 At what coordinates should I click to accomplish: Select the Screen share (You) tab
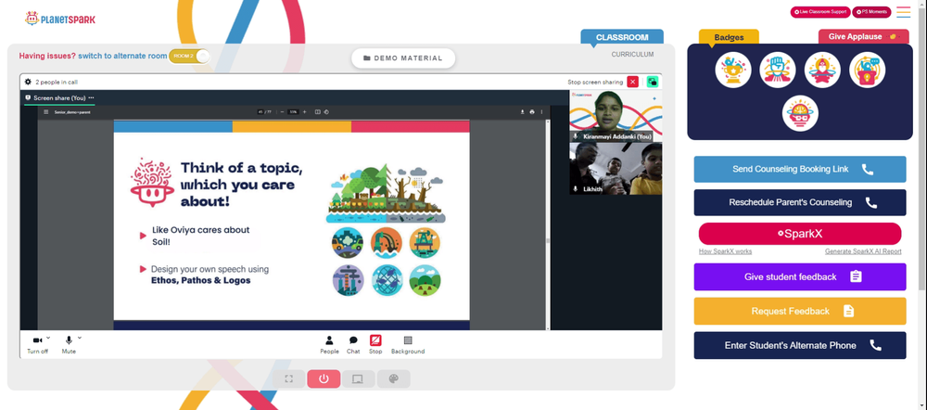tap(59, 97)
